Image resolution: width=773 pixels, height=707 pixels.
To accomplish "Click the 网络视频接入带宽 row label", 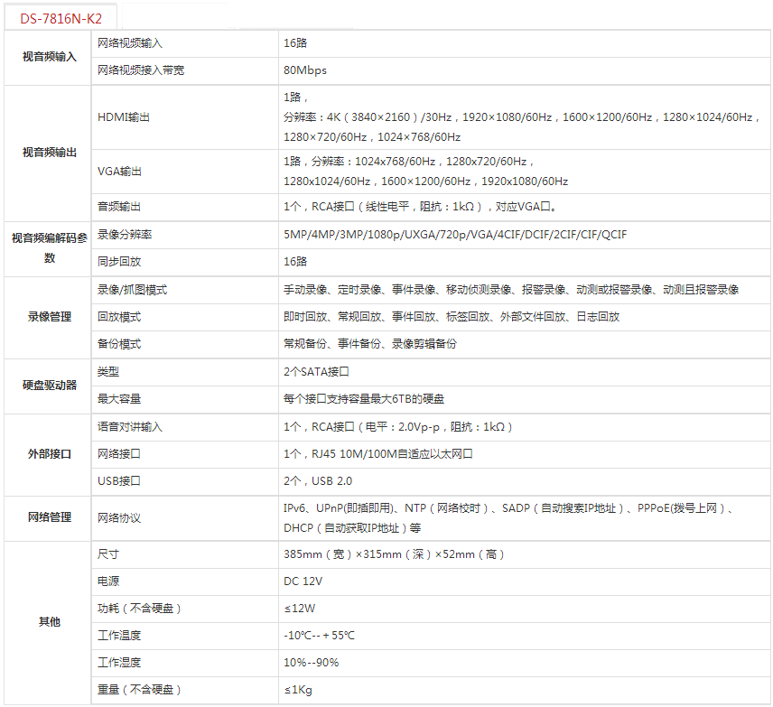I will 141,70.
